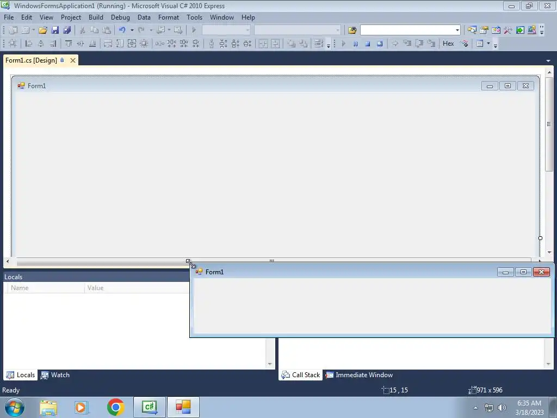Click the Save All icon

67,30
